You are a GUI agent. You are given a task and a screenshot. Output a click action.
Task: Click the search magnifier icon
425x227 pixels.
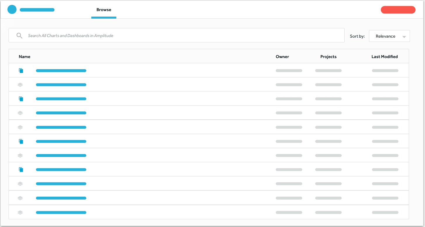[x=19, y=35]
